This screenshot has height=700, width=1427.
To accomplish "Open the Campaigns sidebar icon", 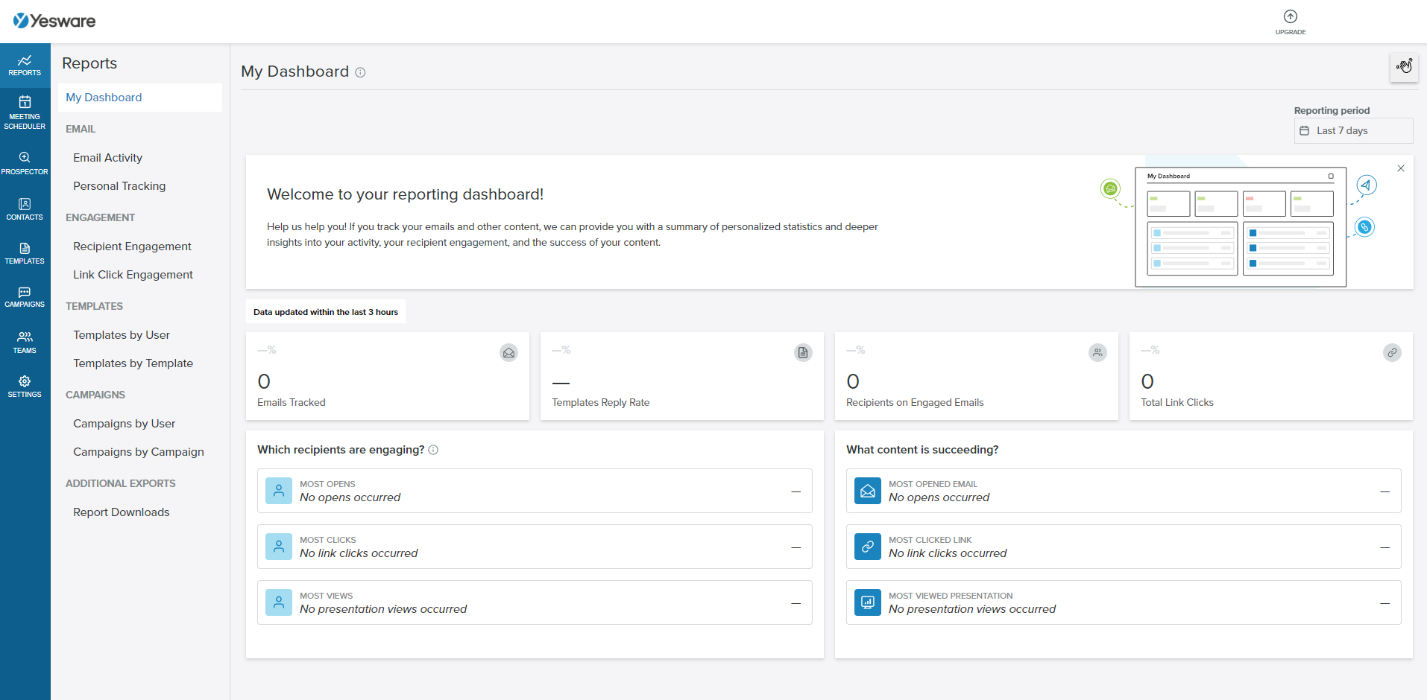I will coord(25,297).
